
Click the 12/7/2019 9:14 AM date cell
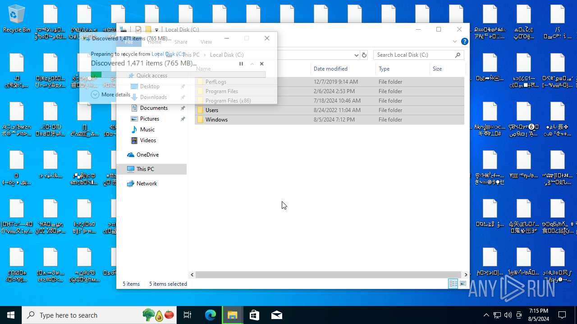(336, 82)
